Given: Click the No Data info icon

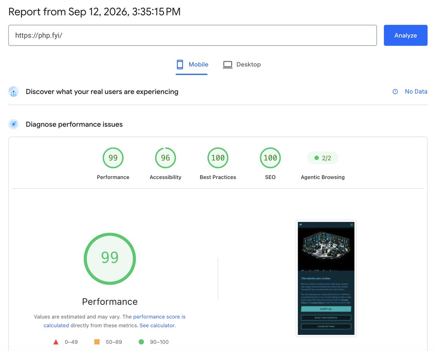Looking at the screenshot, I should click(395, 92).
